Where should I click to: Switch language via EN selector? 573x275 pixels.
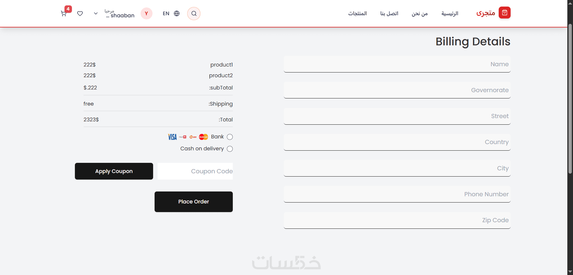166,13
